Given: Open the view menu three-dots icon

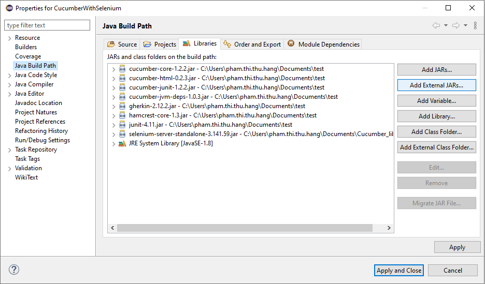Looking at the screenshot, I should pyautogui.click(x=475, y=25).
